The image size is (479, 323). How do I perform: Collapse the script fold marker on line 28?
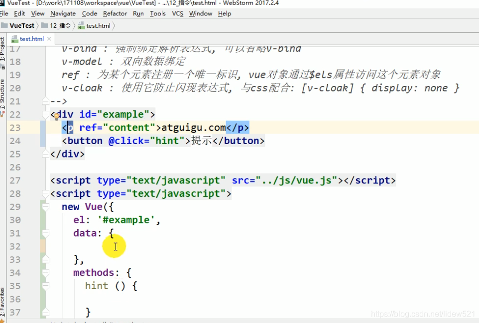pyautogui.click(x=45, y=194)
